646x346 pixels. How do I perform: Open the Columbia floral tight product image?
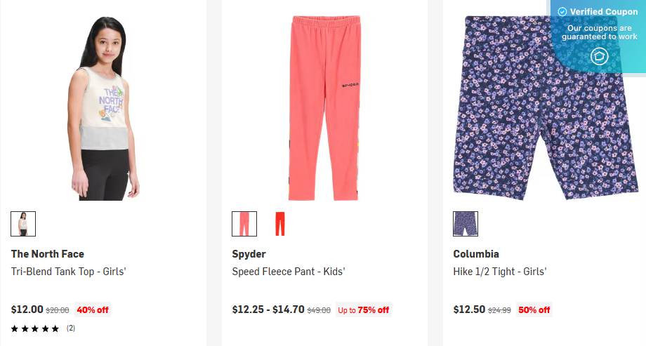(x=539, y=108)
